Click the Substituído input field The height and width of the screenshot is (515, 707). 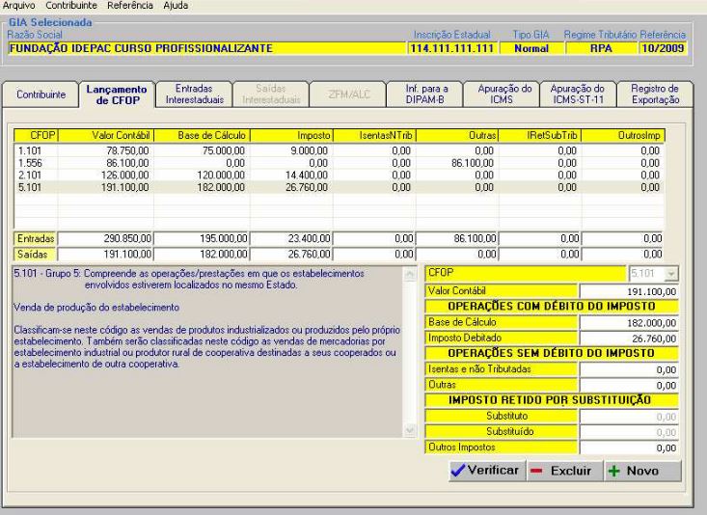[629, 432]
